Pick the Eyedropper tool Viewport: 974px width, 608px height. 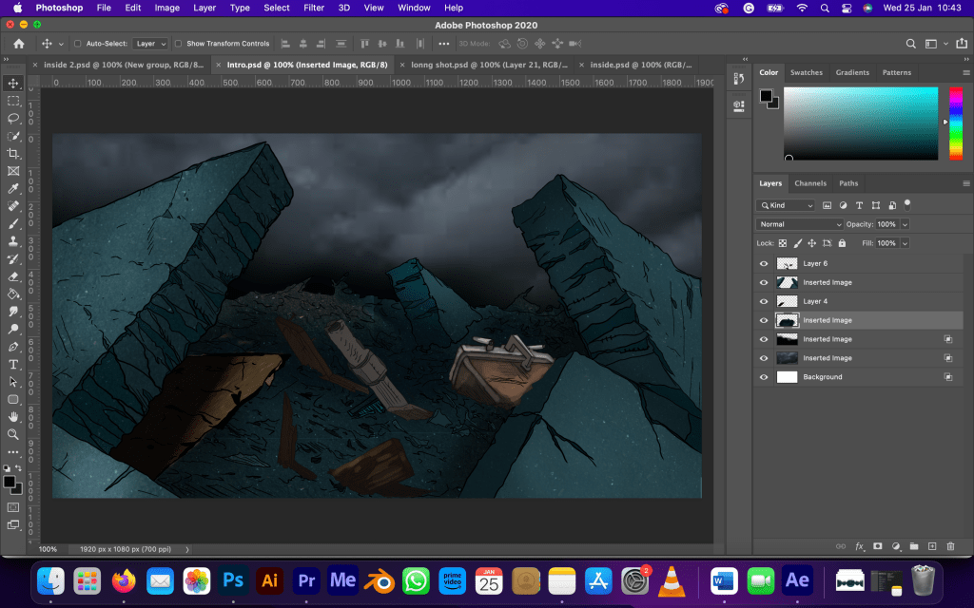click(13, 188)
